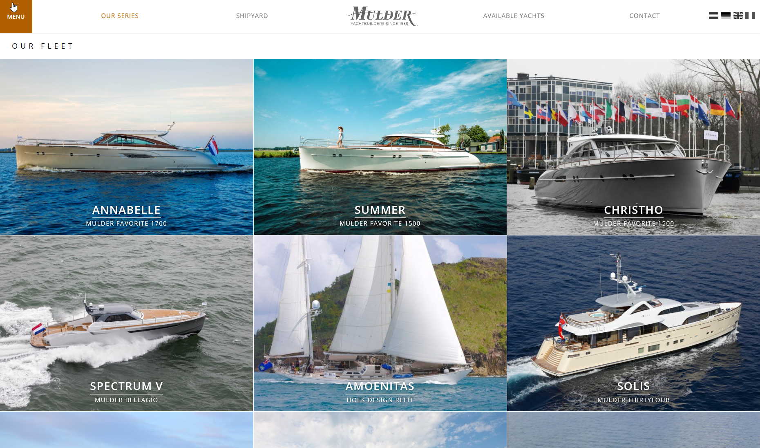Switch to the Dutch flag language

point(713,16)
